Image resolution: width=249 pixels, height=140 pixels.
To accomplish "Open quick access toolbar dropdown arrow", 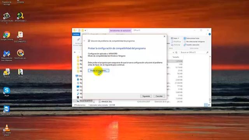I will [86, 30].
